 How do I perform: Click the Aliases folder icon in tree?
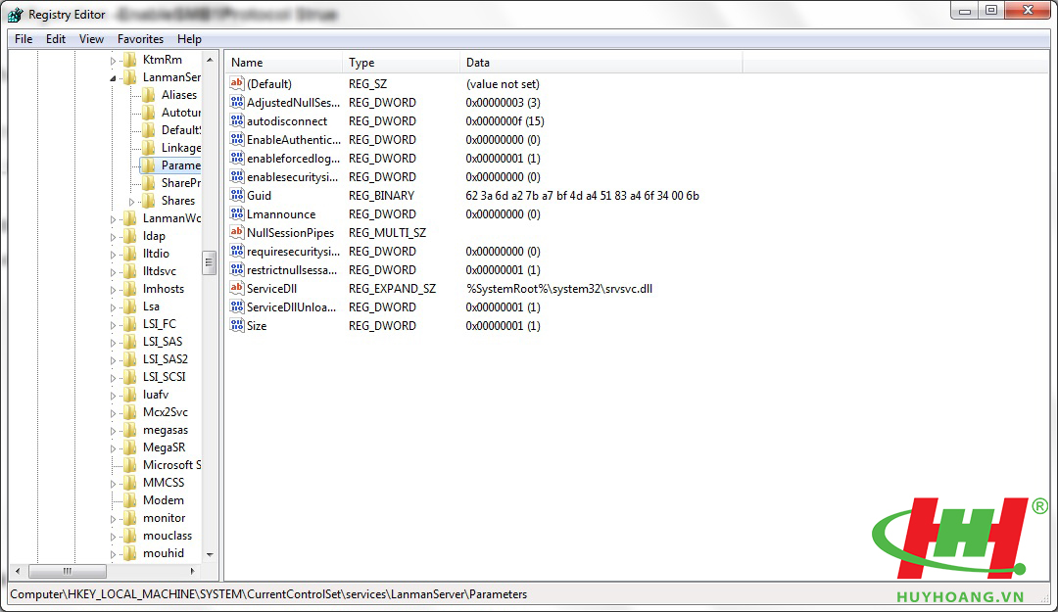148,95
